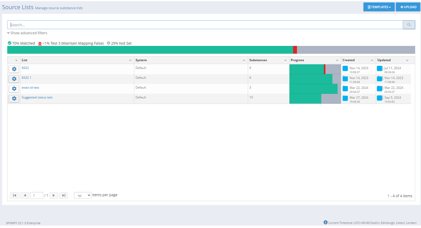Open the gear settings for exact id test
Screen dimensions: 421x228
14,89
